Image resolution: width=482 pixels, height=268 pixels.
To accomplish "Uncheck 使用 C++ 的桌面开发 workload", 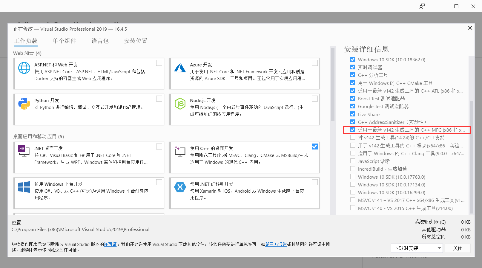I will point(315,147).
